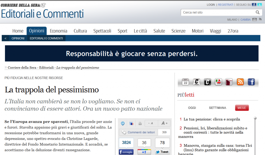Click the LOGIN link
Screen dimensions: 265x155
(x=211, y=5)
